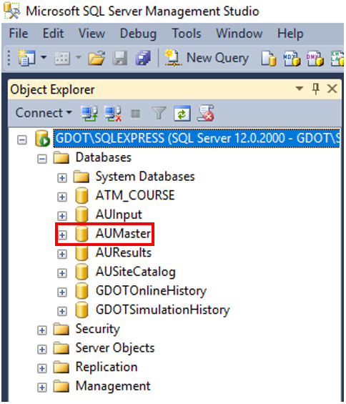Select the GDOT\SQLEXPRESS server row
The height and width of the screenshot is (404, 346).
point(197,138)
